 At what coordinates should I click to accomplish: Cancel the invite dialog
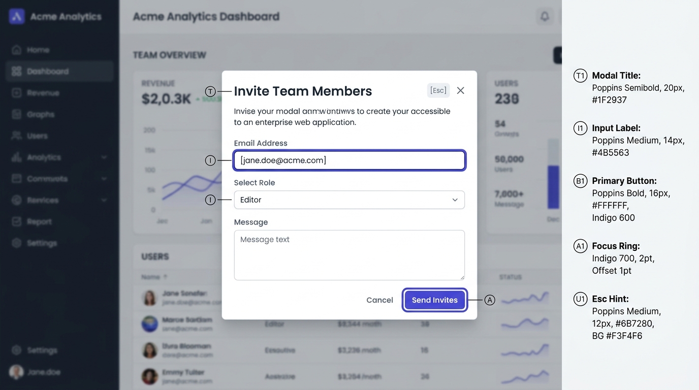379,300
